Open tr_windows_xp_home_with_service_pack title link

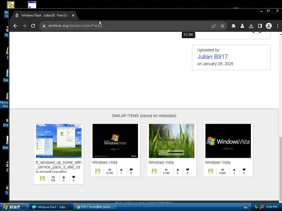[59, 165]
